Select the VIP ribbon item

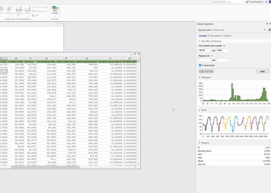pos(35,15)
